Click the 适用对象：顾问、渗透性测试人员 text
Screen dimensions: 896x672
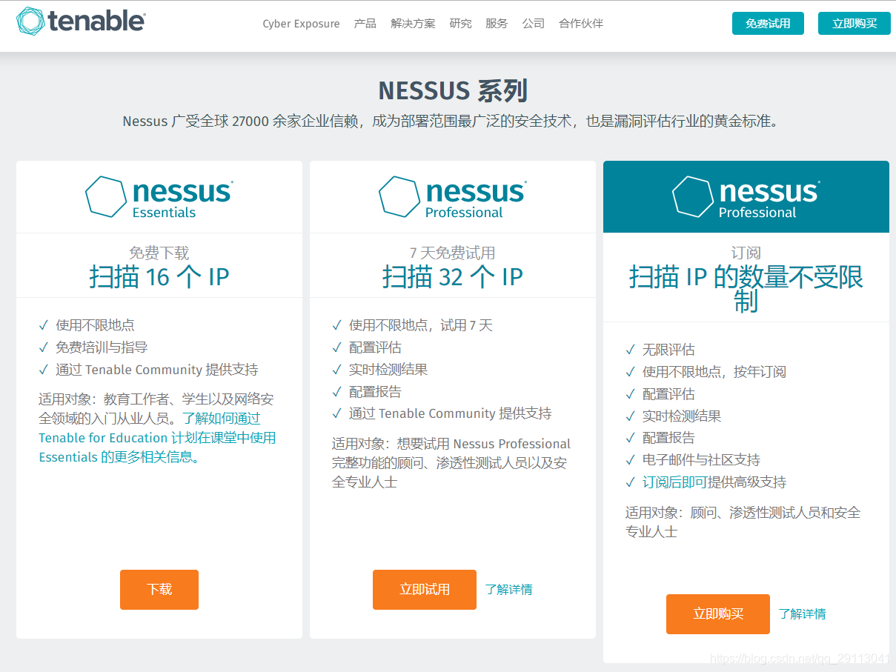pyautogui.click(x=743, y=522)
